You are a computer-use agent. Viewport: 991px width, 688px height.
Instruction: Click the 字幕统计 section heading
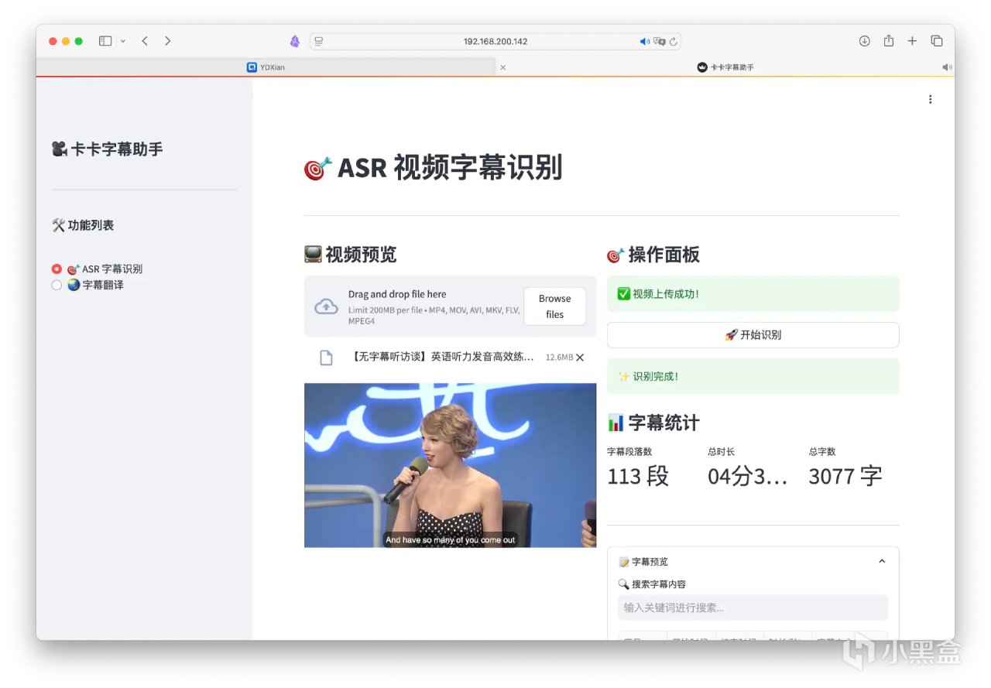pyautogui.click(x=653, y=423)
